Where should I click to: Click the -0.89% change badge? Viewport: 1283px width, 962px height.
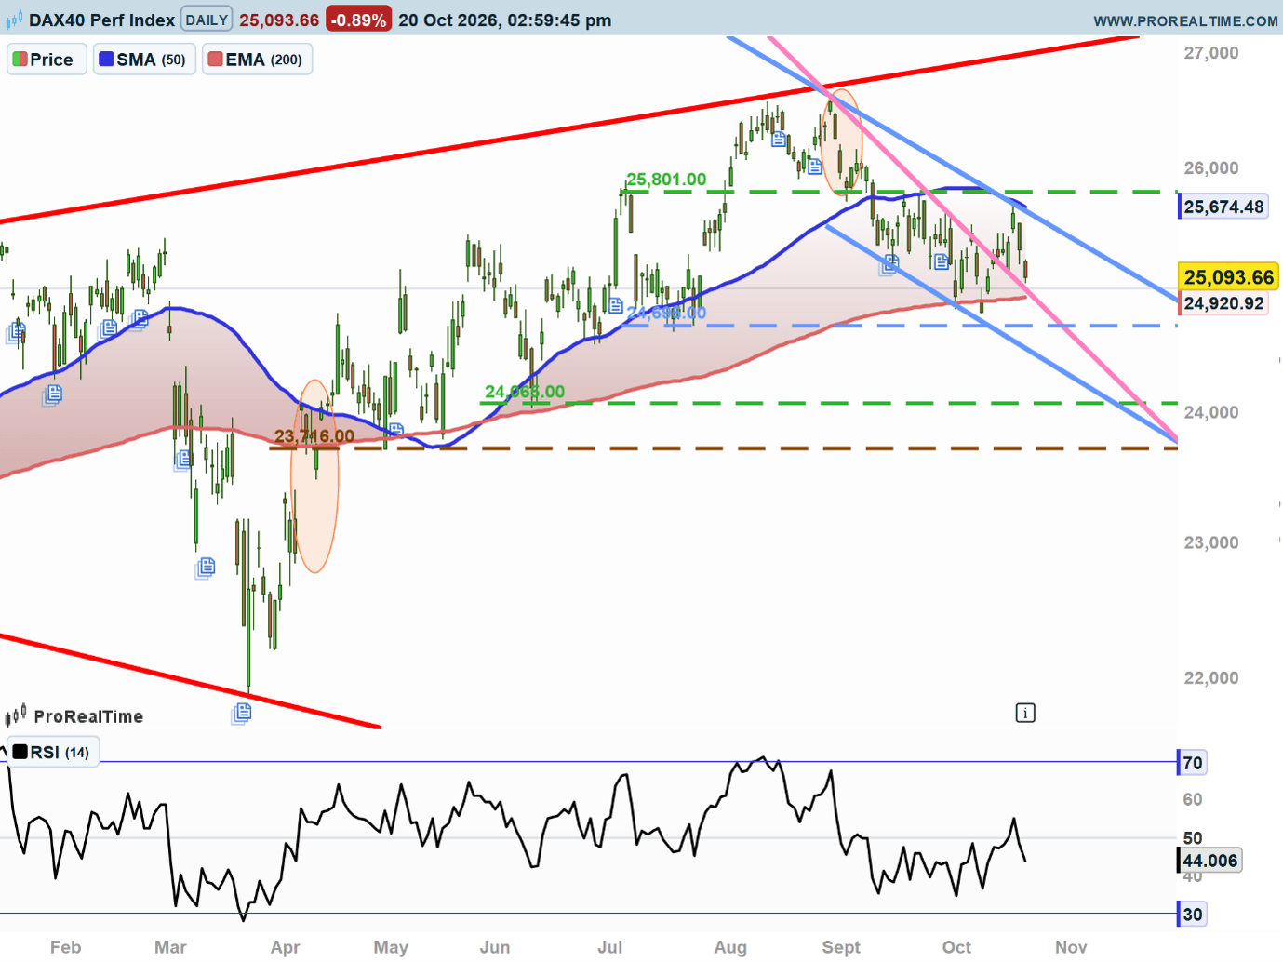point(358,20)
